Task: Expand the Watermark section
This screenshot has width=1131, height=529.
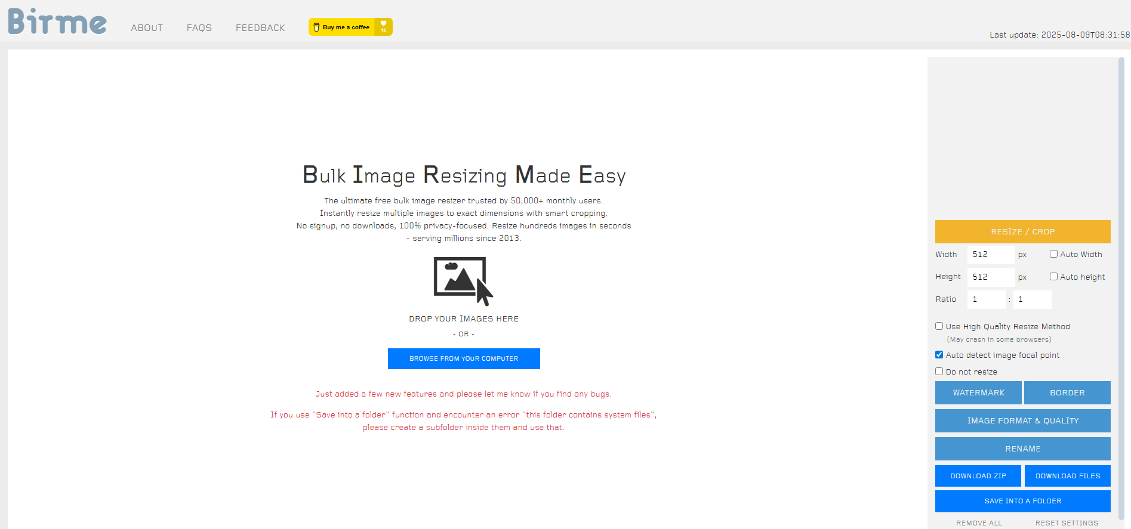Action: [978, 393]
